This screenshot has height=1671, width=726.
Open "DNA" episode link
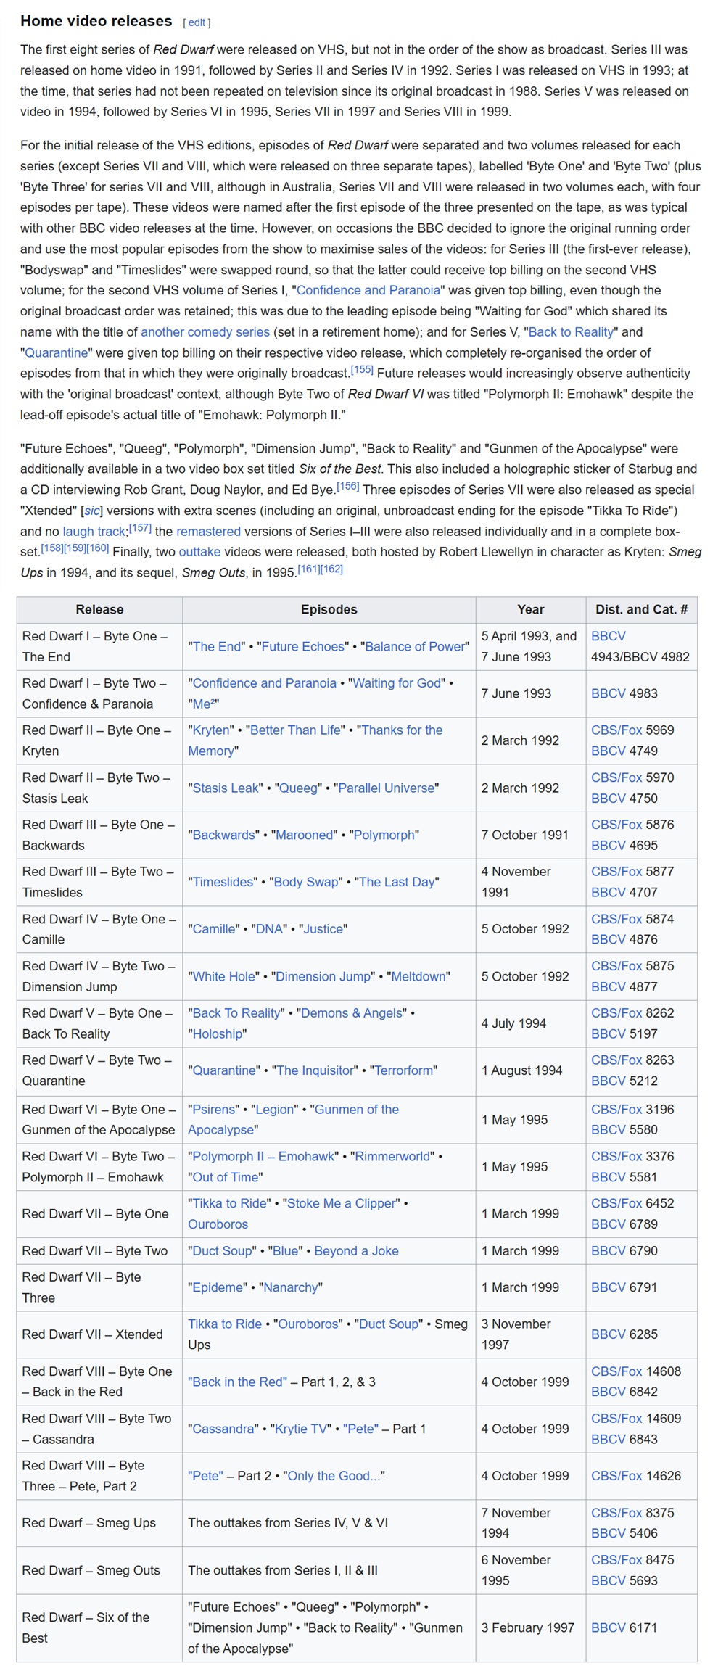pyautogui.click(x=269, y=929)
